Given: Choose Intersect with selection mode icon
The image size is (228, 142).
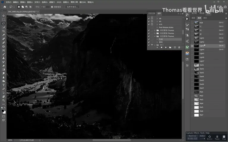Looking at the screenshot, I should [30, 7].
